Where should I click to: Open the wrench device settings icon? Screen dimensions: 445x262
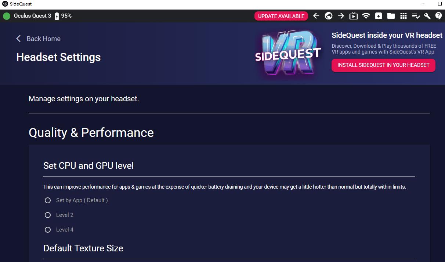[427, 16]
